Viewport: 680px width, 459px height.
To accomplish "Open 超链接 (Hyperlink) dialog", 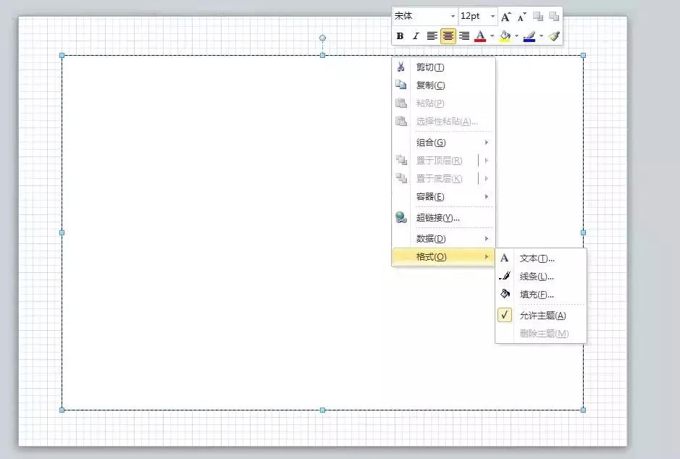I will [x=437, y=218].
